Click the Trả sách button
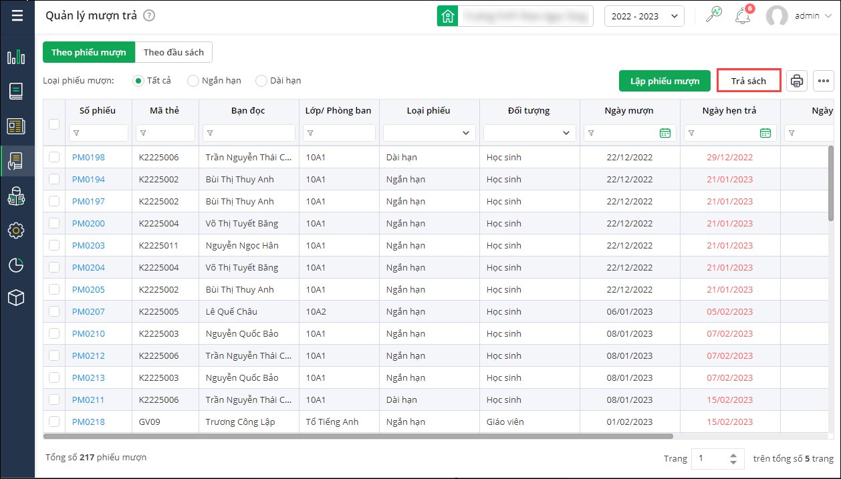Screen dimensions: 841x479 [x=749, y=81]
